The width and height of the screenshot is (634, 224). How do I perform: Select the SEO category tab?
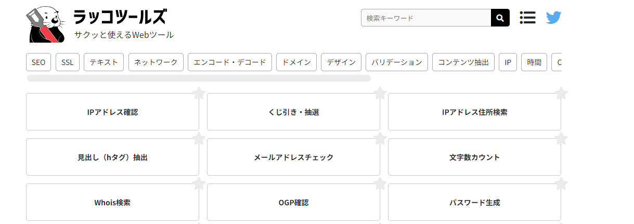38,62
